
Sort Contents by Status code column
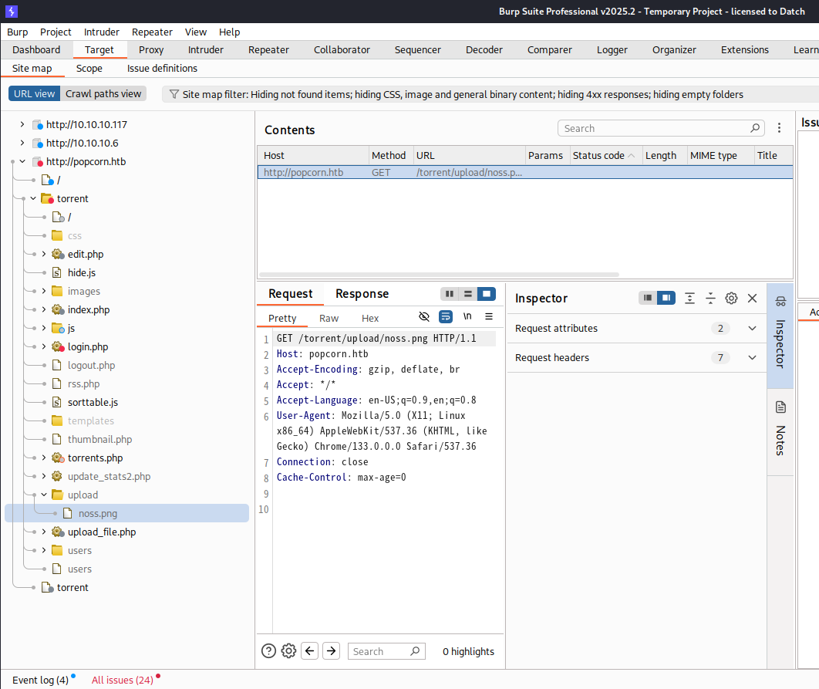click(x=605, y=155)
